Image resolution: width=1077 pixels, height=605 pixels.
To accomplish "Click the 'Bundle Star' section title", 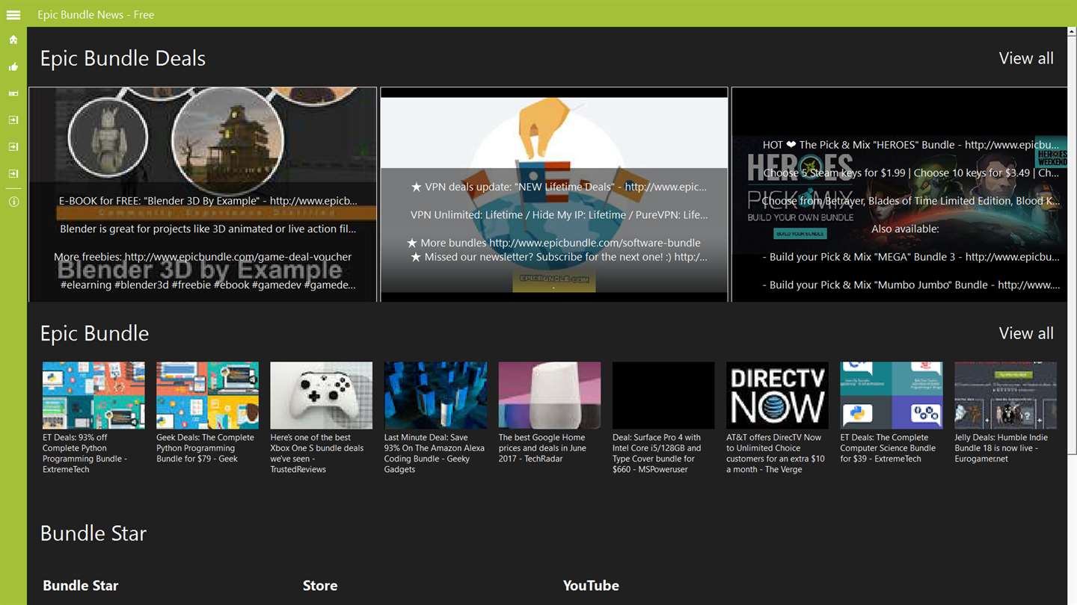I will (x=93, y=533).
